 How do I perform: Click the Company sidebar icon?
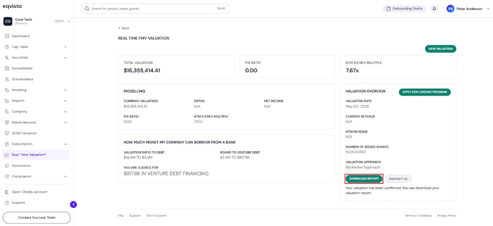7,112
